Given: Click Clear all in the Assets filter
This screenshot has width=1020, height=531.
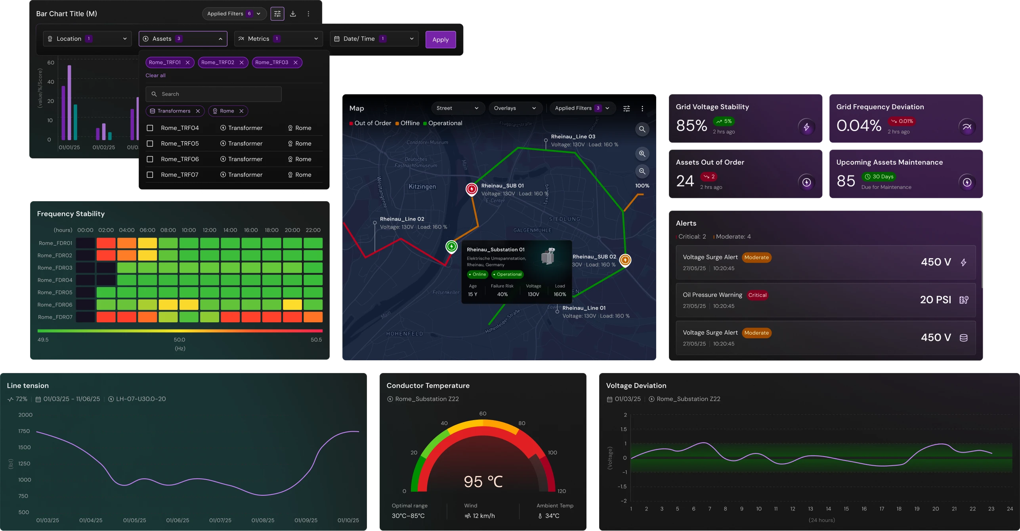Looking at the screenshot, I should pyautogui.click(x=155, y=75).
